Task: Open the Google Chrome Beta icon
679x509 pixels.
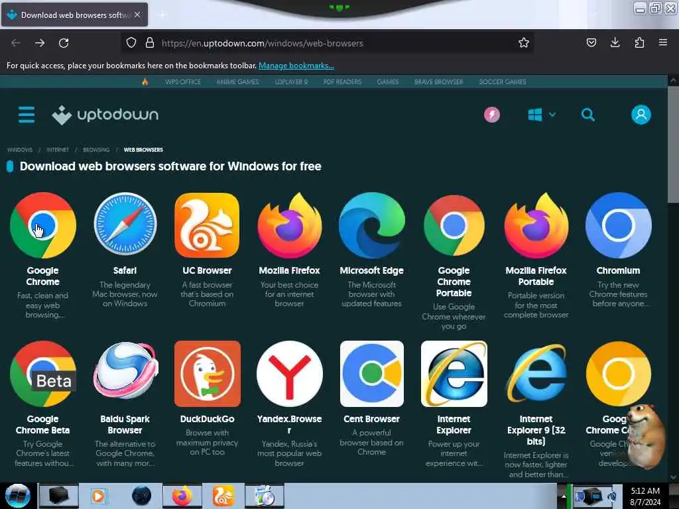Action: pyautogui.click(x=43, y=374)
